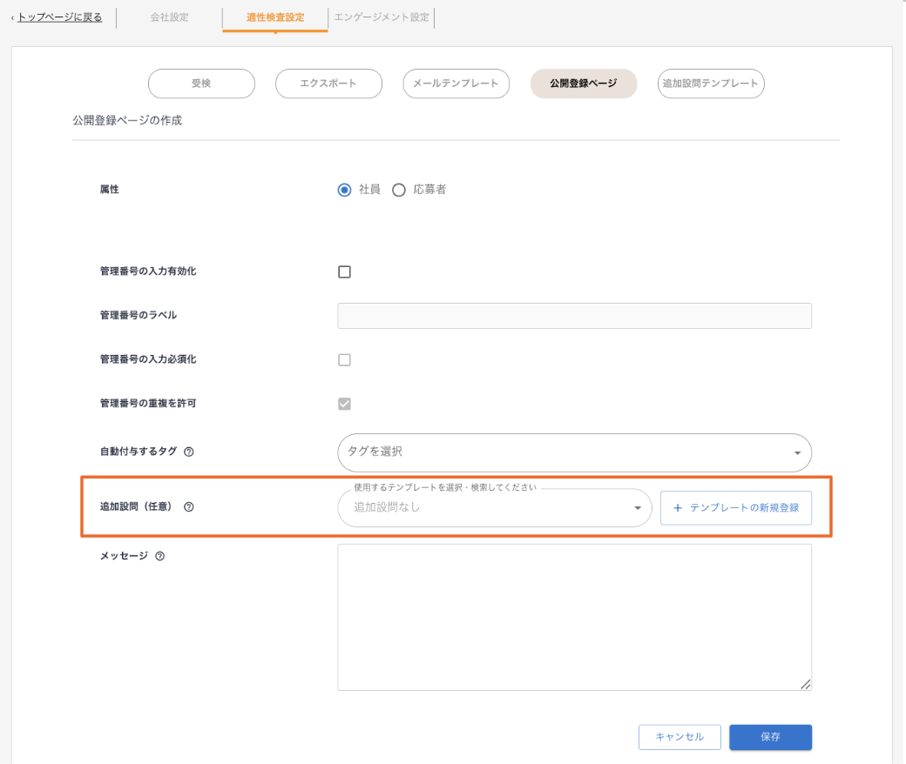Image resolution: width=906 pixels, height=764 pixels.
Task: Enable the 管理番号の入力有効化 checkbox
Action: (344, 271)
